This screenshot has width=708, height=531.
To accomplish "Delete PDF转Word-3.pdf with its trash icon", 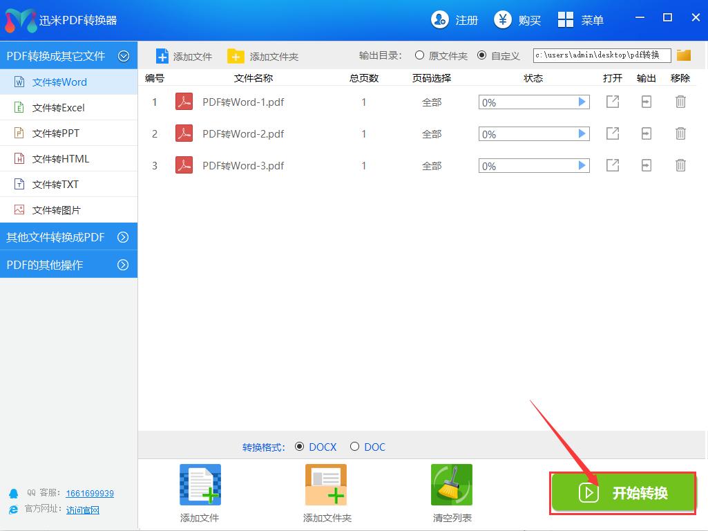I will [680, 165].
